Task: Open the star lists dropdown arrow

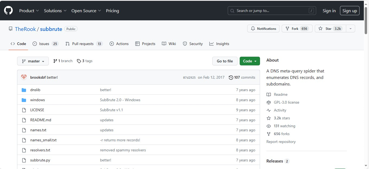Action: pyautogui.click(x=351, y=28)
